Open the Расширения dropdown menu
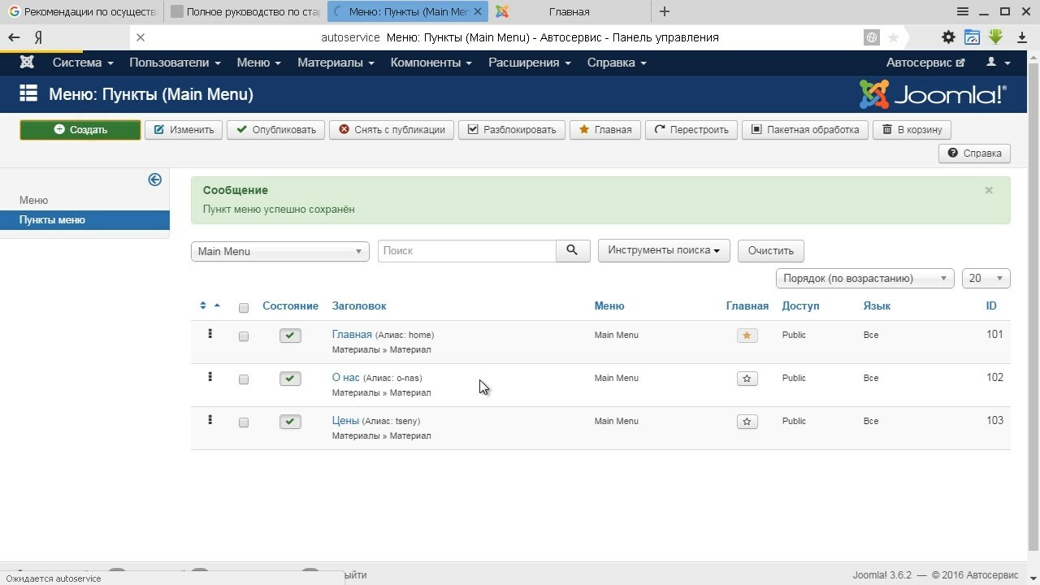The height and width of the screenshot is (585, 1040). click(x=530, y=63)
